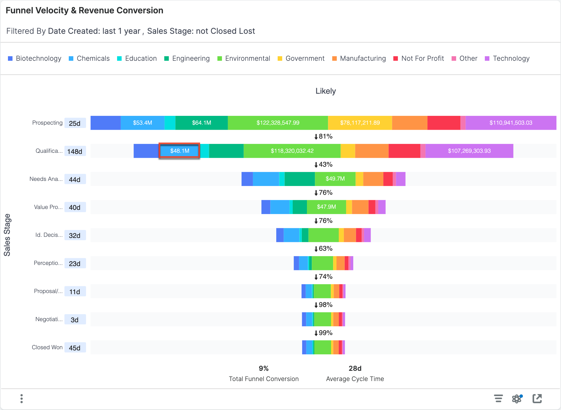
Task: Select the highlighted $48.1M Chemicals segment
Action: [x=179, y=151]
